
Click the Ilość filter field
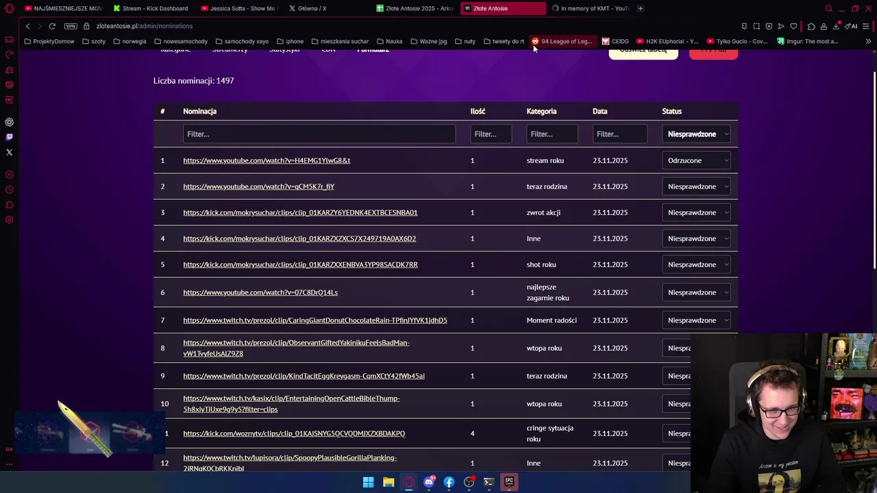point(491,134)
